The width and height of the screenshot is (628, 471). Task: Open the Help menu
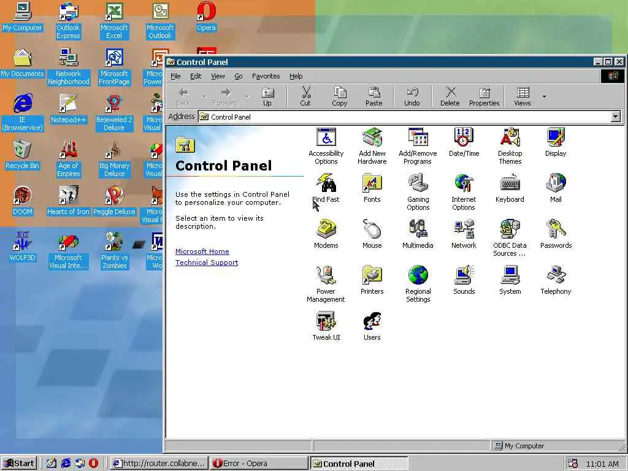click(296, 76)
